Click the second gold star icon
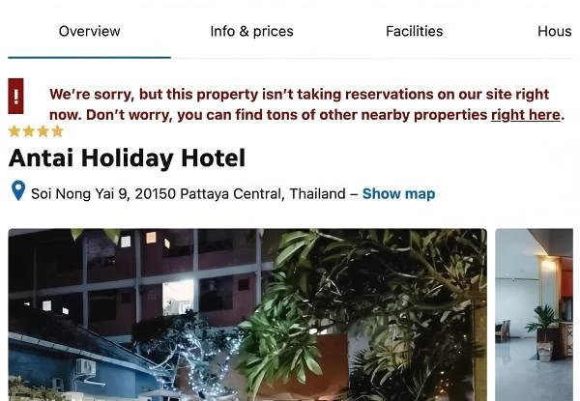Viewport: 580px width, 401px height. point(28,131)
